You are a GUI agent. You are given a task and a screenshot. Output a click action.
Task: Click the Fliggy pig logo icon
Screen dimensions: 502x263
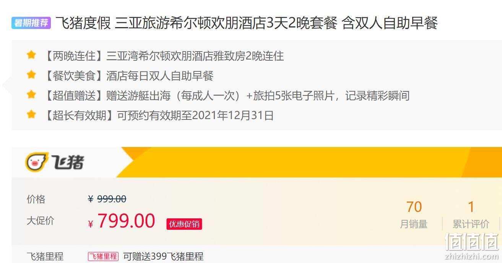37,162
